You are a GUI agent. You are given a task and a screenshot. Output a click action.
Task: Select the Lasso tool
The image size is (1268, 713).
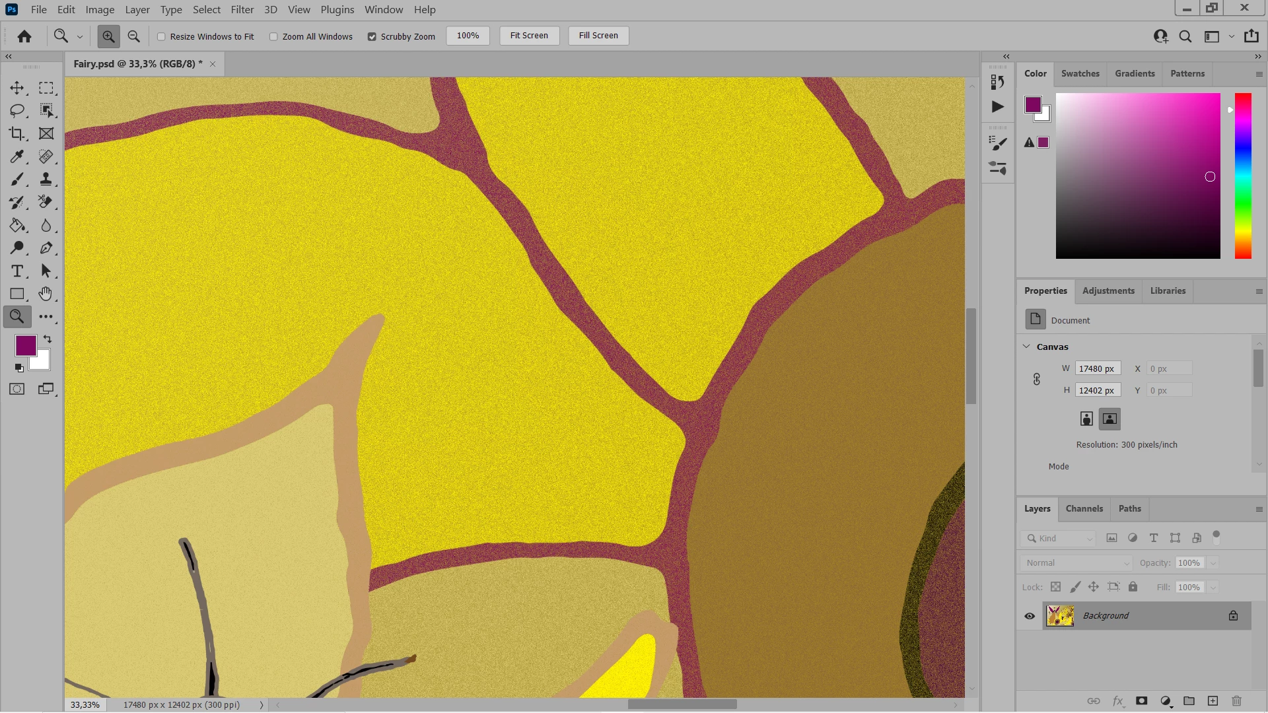pyautogui.click(x=17, y=111)
